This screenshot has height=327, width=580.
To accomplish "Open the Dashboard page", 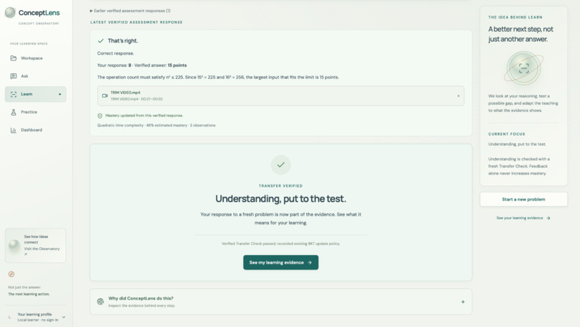I will (x=35, y=130).
